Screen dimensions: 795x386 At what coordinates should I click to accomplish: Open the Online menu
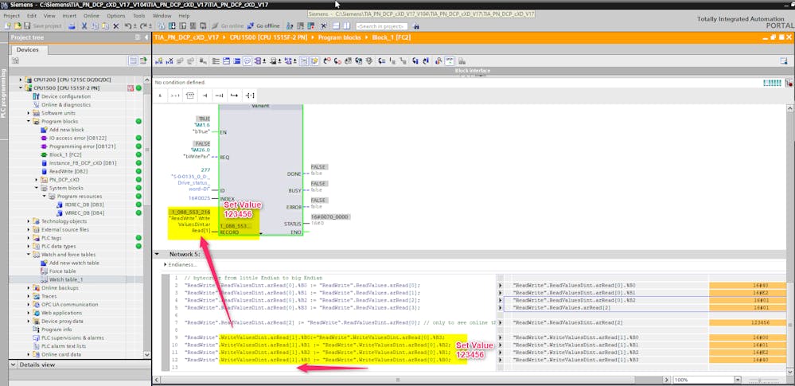[x=92, y=16]
